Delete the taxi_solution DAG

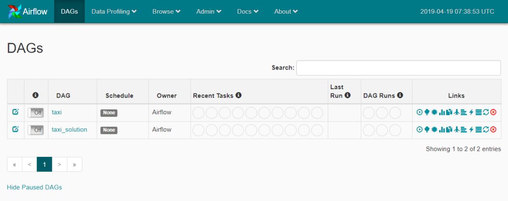[493, 130]
